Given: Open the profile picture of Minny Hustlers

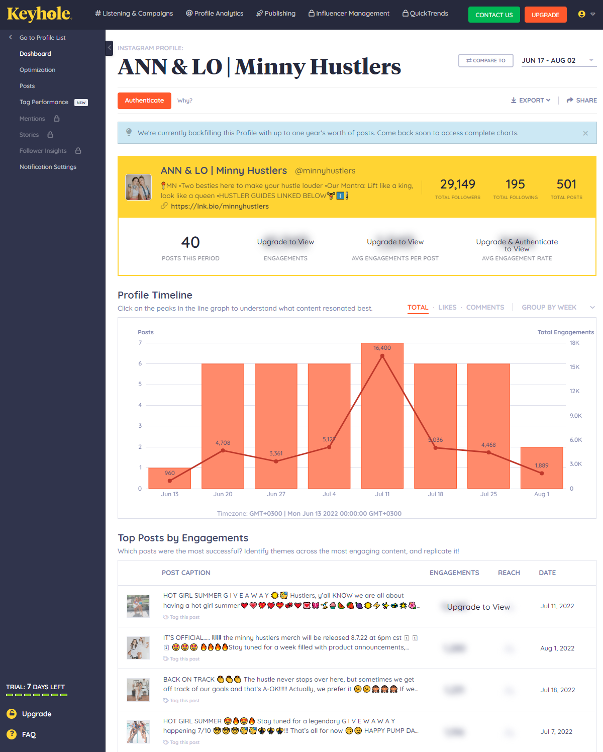Looking at the screenshot, I should coord(138,187).
